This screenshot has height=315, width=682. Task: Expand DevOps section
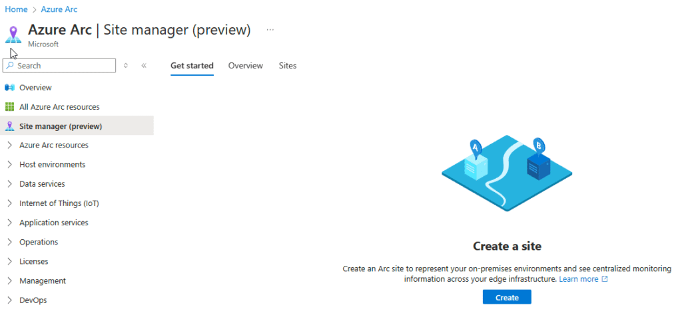pyautogui.click(x=10, y=300)
